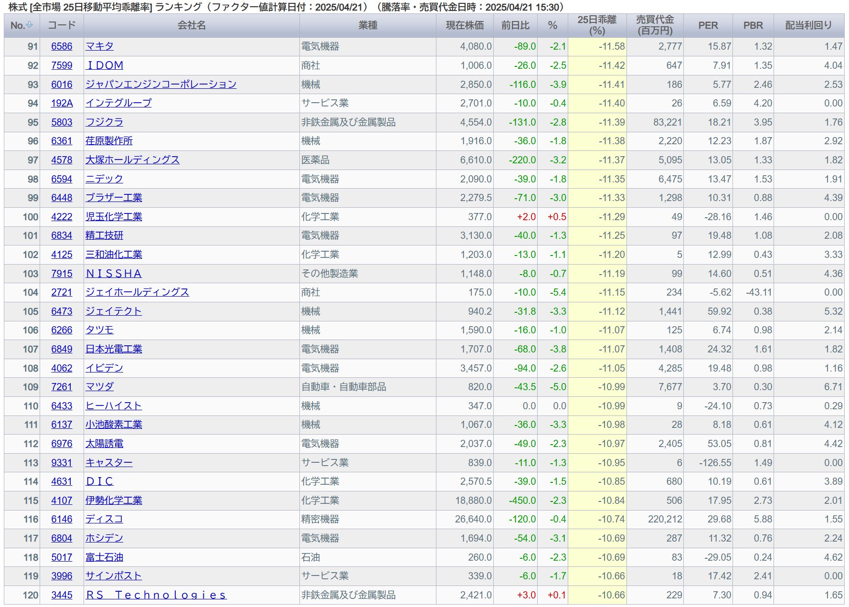Screen dimensions: 849x607
Task: Open ジャパンエンジンコーポレーション company link
Action: pyautogui.click(x=161, y=85)
